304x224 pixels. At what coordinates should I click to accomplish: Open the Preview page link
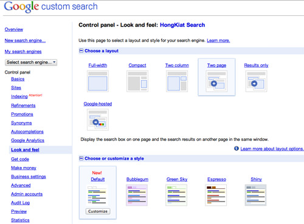(19, 211)
